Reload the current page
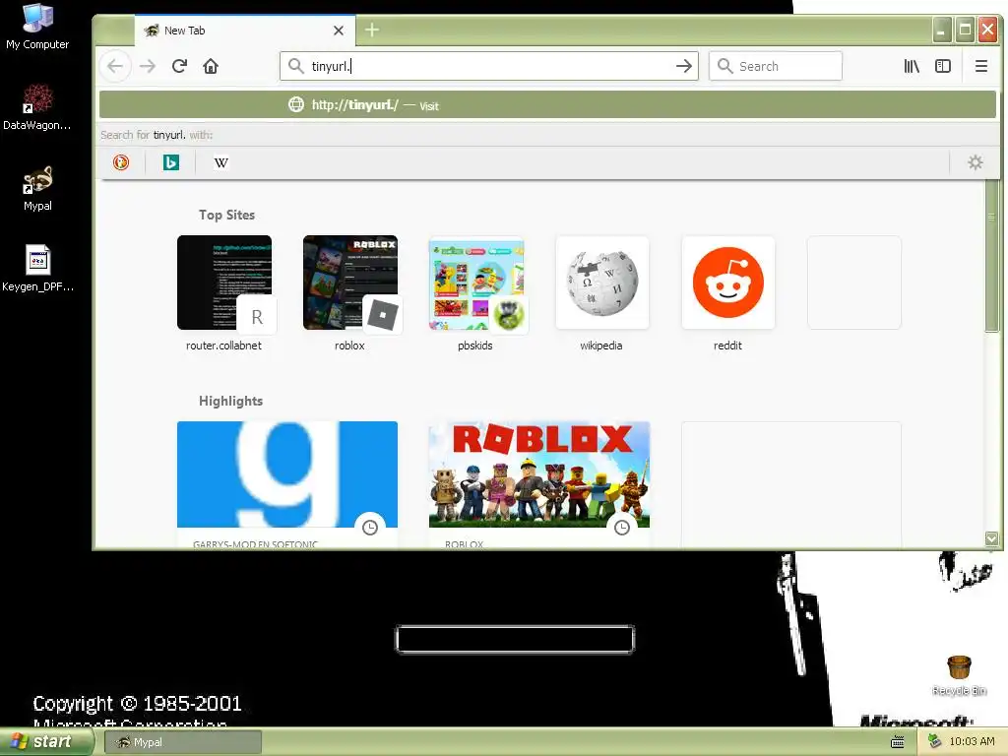Screen dimensions: 1008x756 click(179, 66)
